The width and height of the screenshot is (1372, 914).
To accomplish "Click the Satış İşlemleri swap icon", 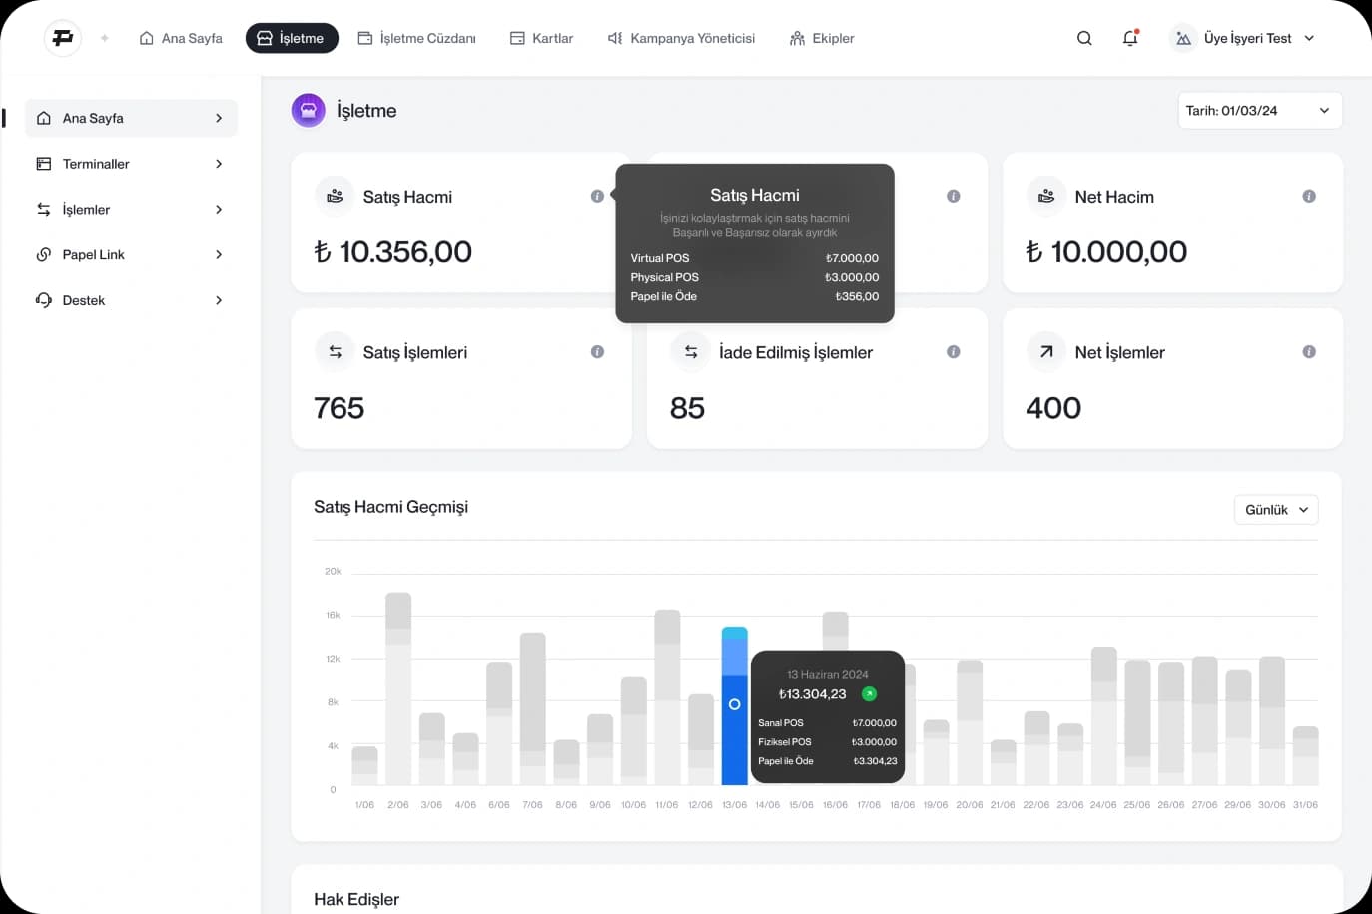I will pyautogui.click(x=335, y=351).
